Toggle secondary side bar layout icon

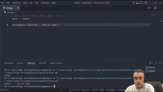tap(141, 3)
